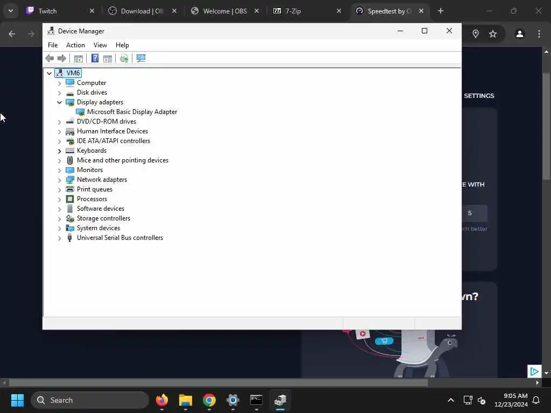Click the Keyboards category icon
This screenshot has width=551, height=413.
point(70,151)
